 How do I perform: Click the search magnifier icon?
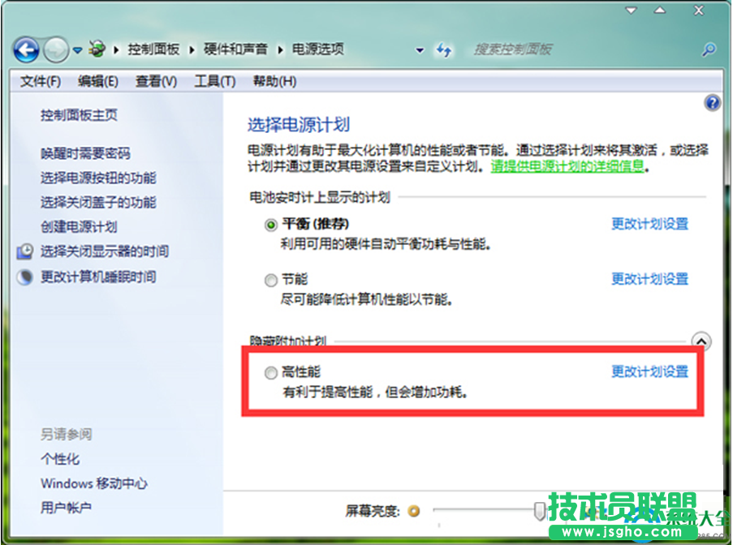708,49
